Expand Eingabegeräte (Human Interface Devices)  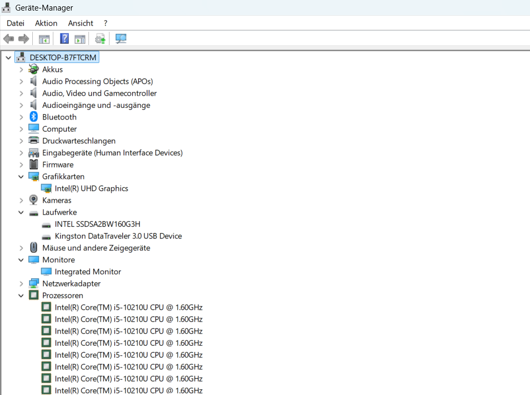pyautogui.click(x=21, y=153)
